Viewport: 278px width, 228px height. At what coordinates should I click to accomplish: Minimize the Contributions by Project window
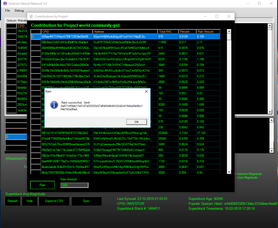(x=205, y=16)
